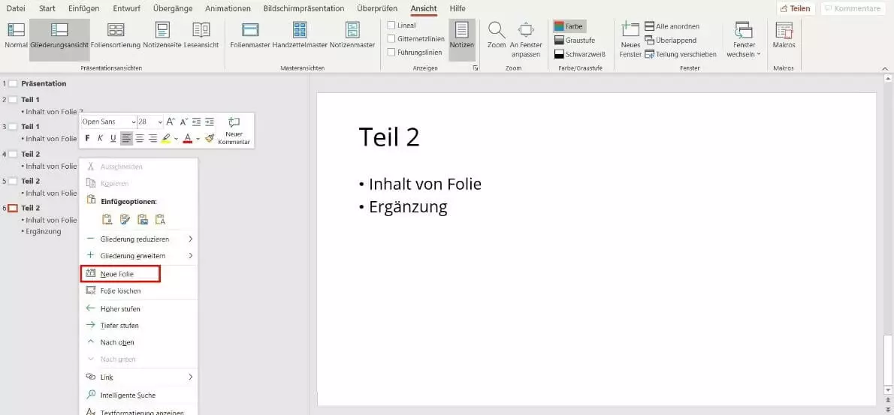Click the Teilen button
This screenshot has width=894, height=415.
[x=795, y=8]
